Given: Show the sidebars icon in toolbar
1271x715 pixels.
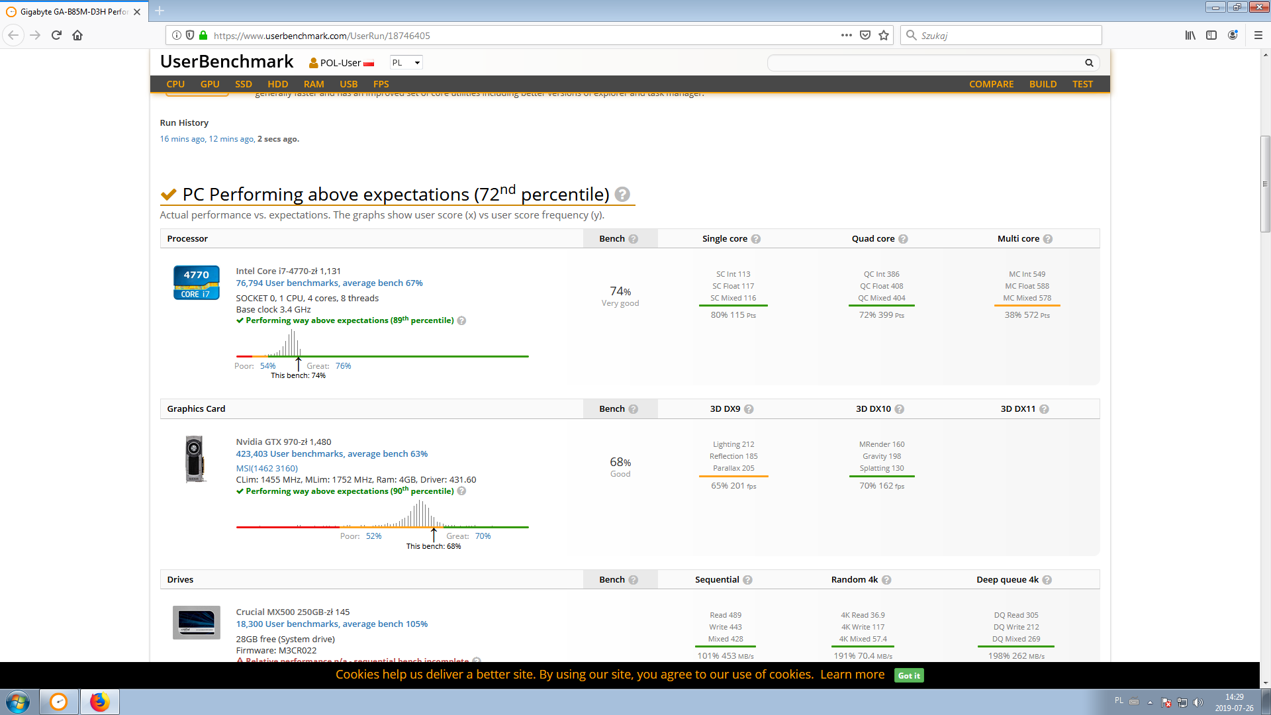Looking at the screenshot, I should pos(1211,35).
